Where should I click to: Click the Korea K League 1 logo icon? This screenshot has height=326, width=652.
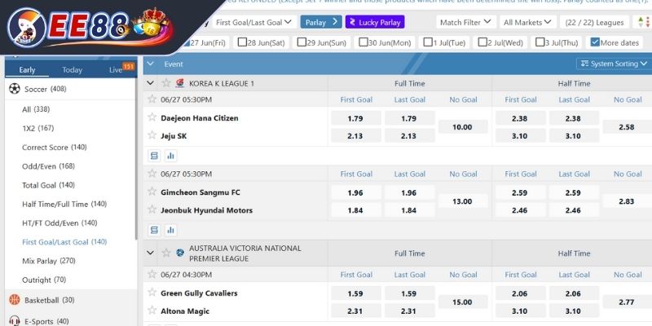click(180, 83)
